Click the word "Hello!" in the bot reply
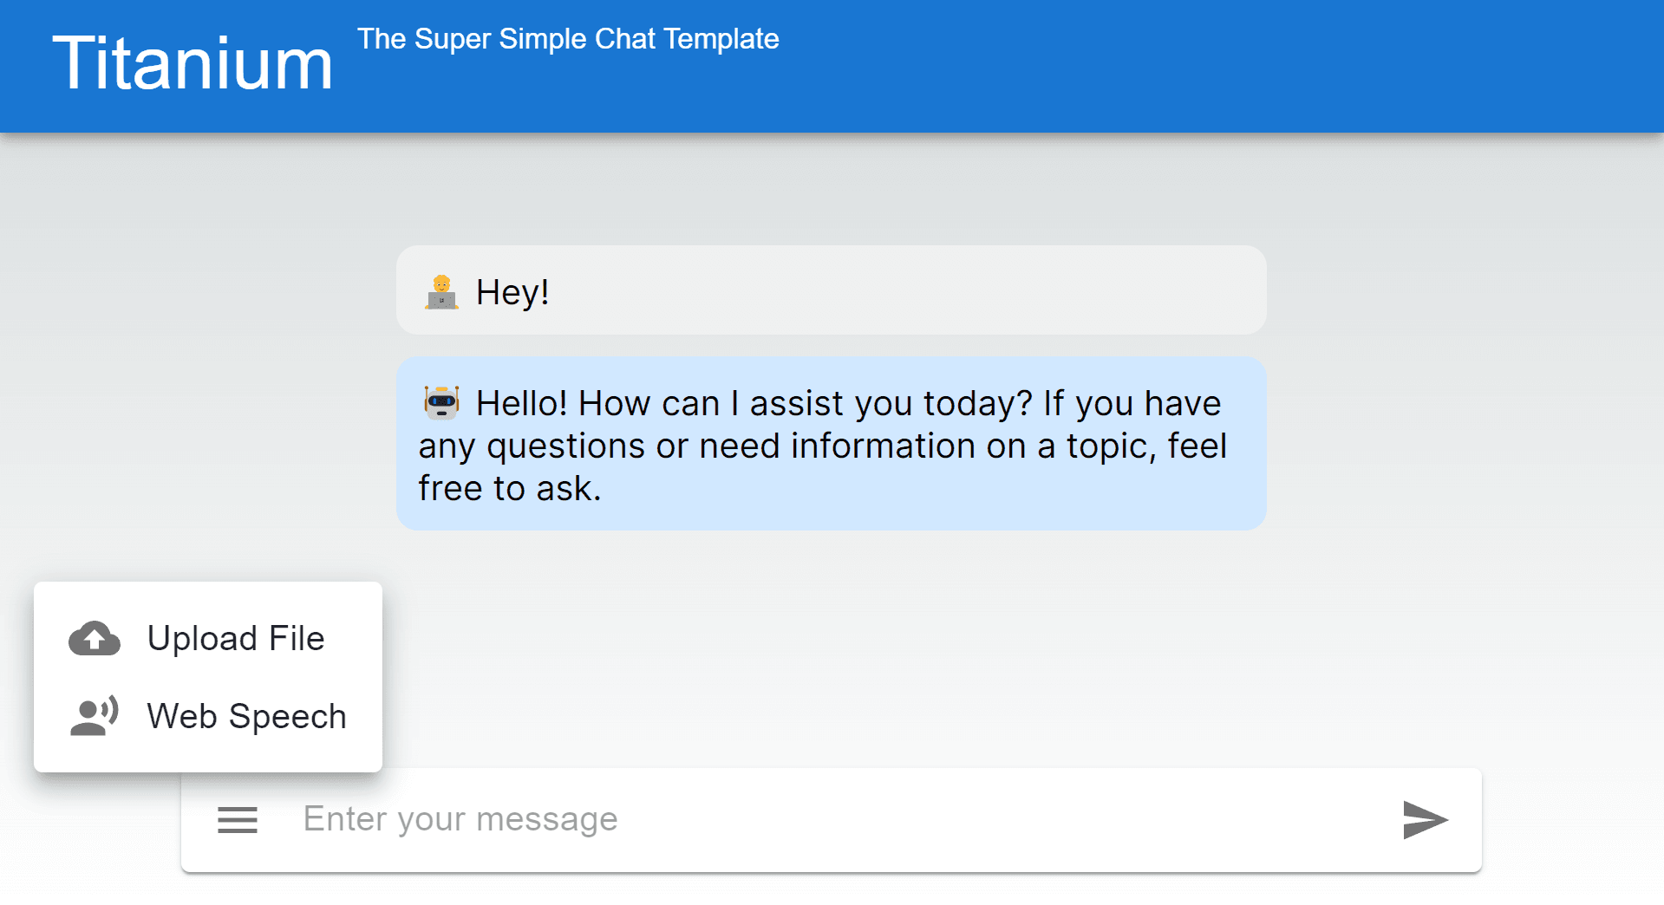This screenshot has height=905, width=1664. 521,404
